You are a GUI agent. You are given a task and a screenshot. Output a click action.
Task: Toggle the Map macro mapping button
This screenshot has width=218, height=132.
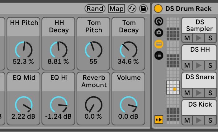pos(116,9)
